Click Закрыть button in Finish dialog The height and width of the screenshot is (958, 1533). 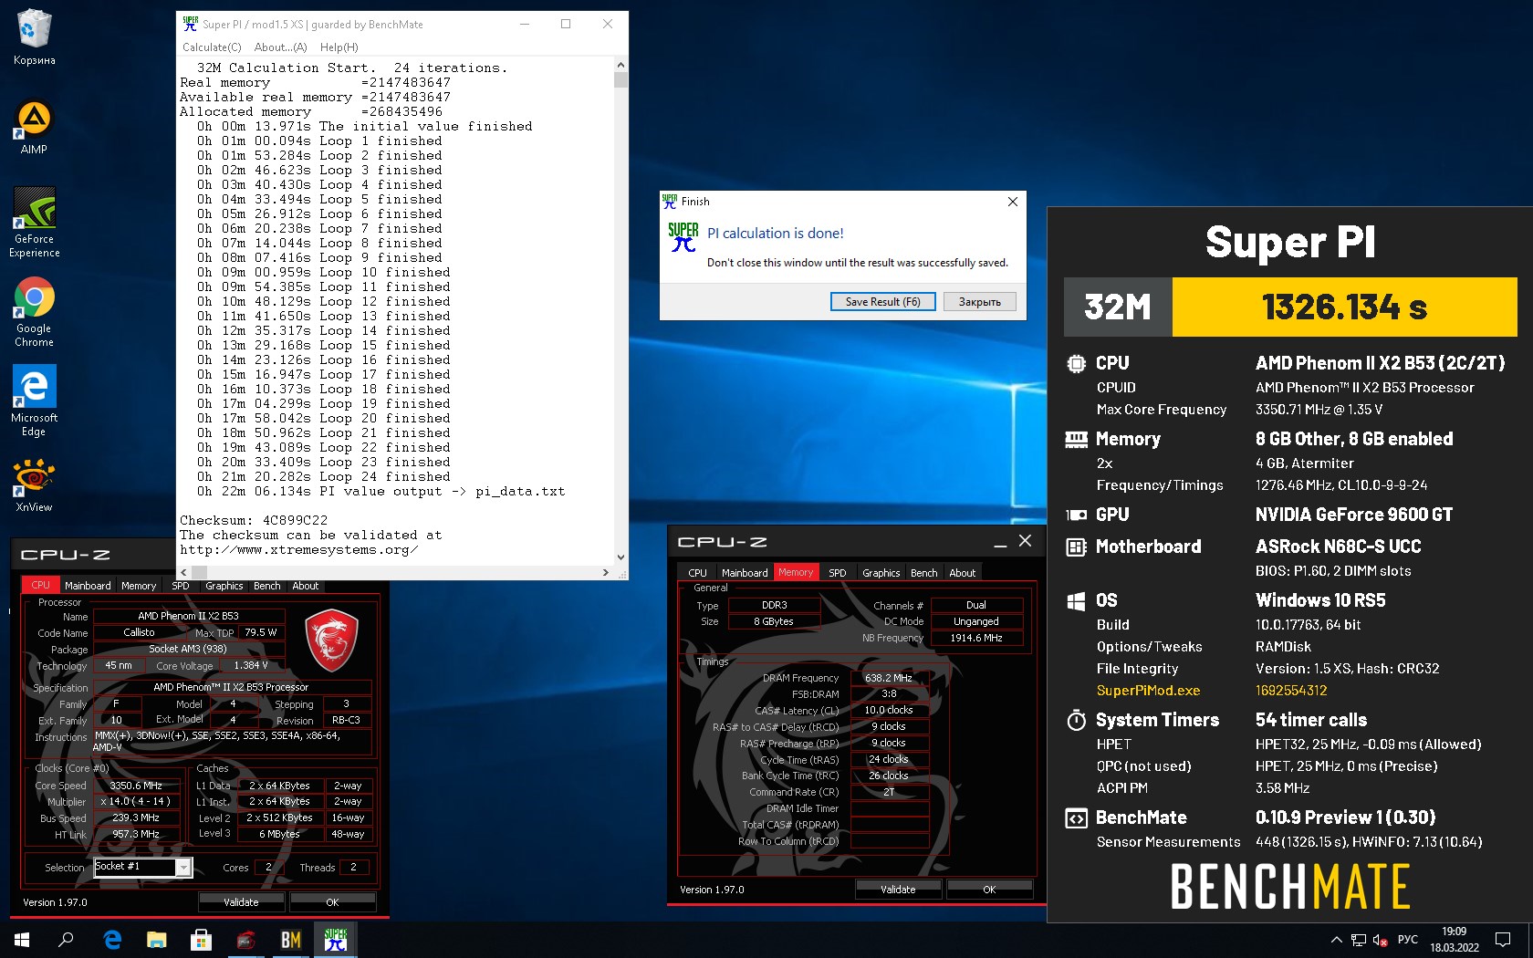click(979, 302)
